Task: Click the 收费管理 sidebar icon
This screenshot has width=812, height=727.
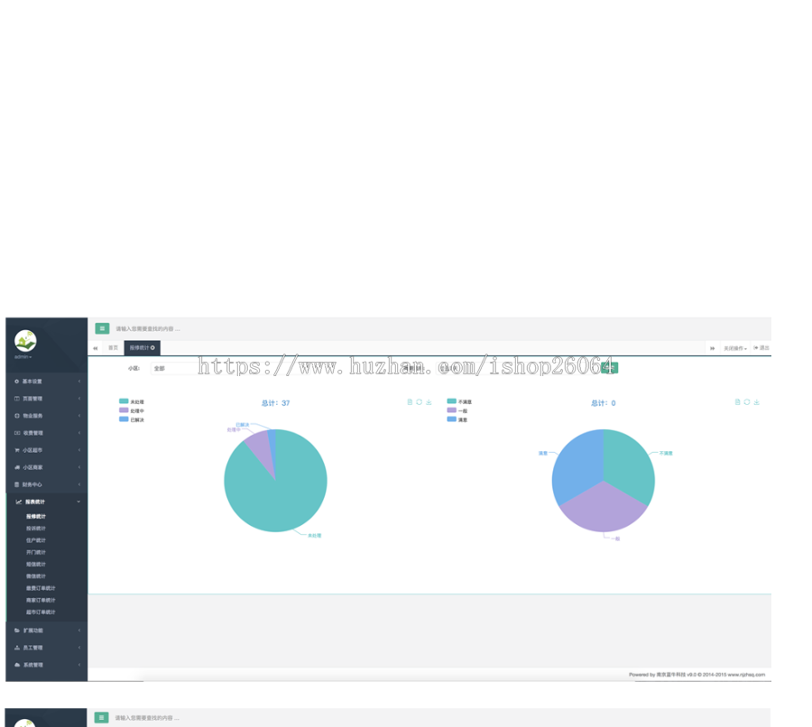Action: [x=16, y=432]
